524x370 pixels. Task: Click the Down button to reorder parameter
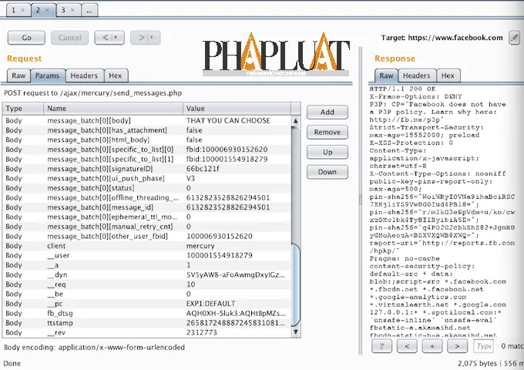coord(327,172)
